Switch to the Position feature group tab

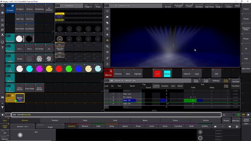[x=55, y=121]
